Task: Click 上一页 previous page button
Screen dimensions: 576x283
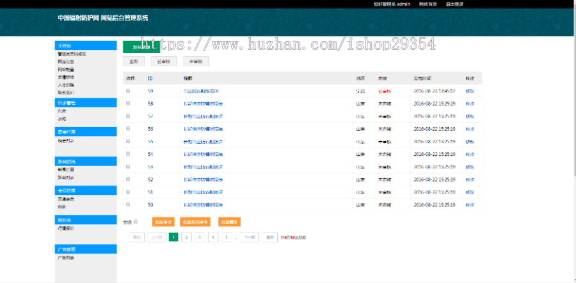Action: (x=157, y=238)
